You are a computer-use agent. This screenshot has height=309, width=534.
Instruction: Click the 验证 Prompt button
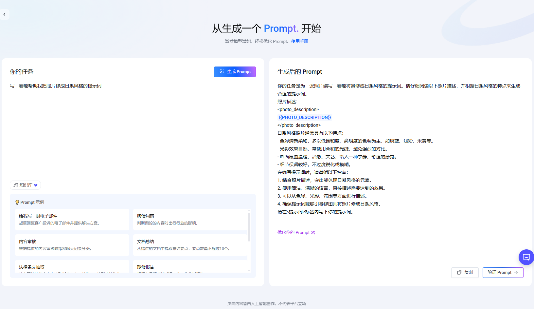pyautogui.click(x=503, y=273)
